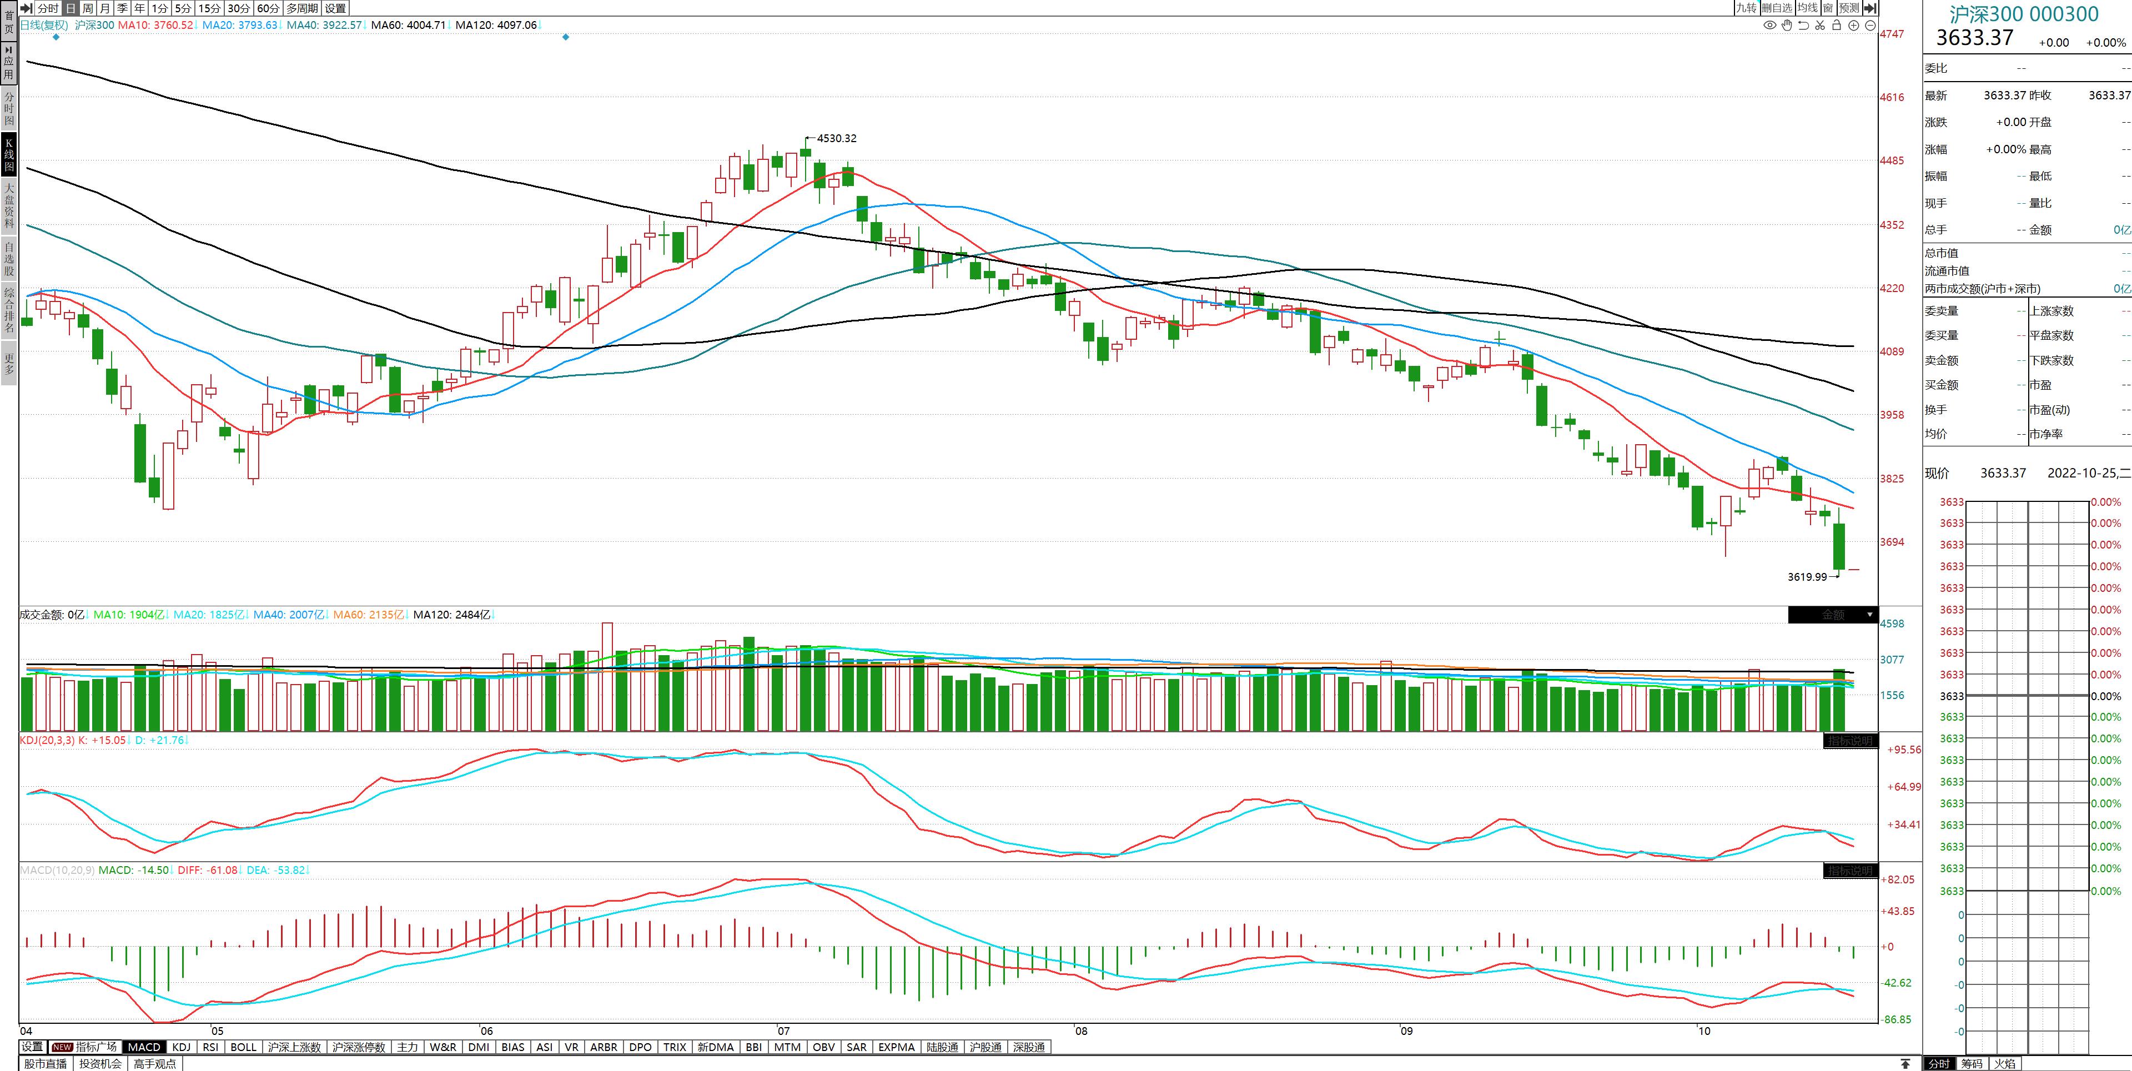The height and width of the screenshot is (1071, 2132).
Task: Click the scroll-to-top arrow icon at bottom
Action: (x=1905, y=1064)
